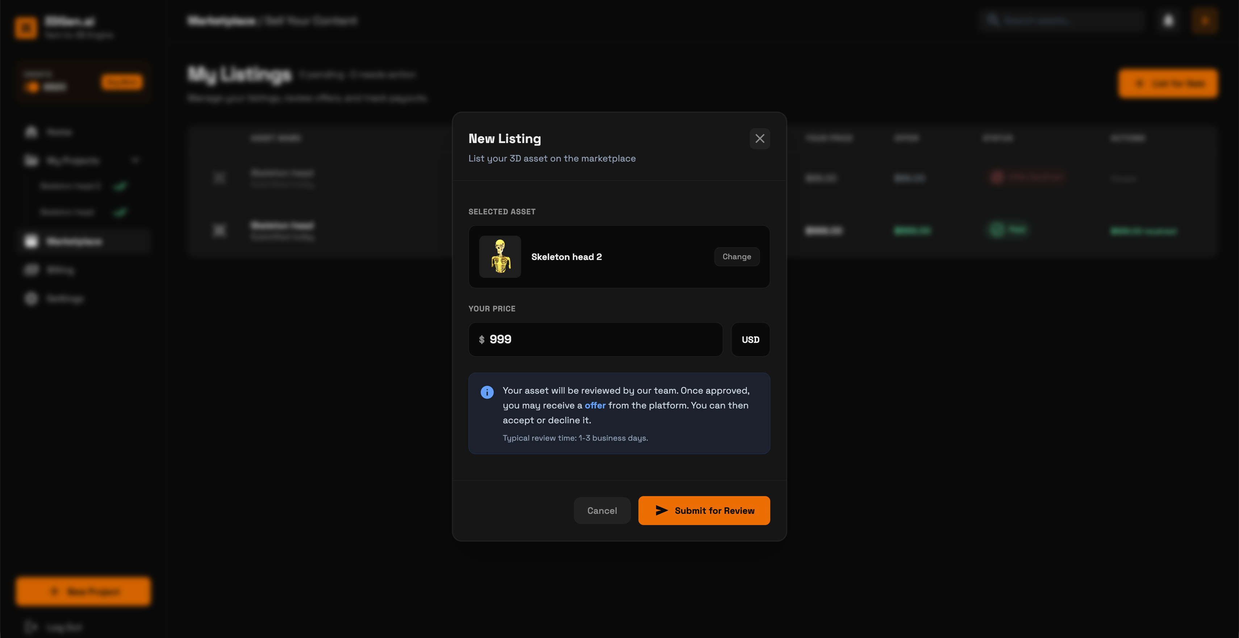Go to Home in the blurred sidebar
Viewport: 1239px width, 638px height.
coord(84,132)
